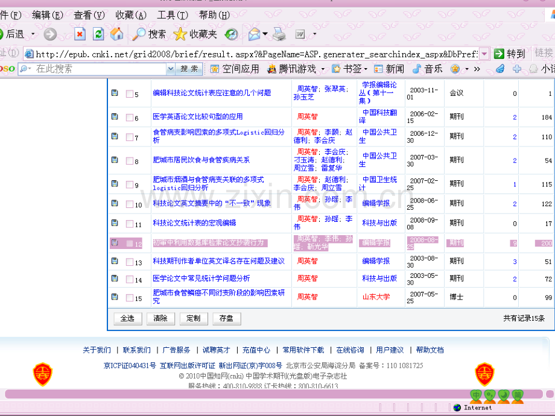This screenshot has width=555, height=416.
Task: Select the checkbox for record 14
Action: [129, 279]
